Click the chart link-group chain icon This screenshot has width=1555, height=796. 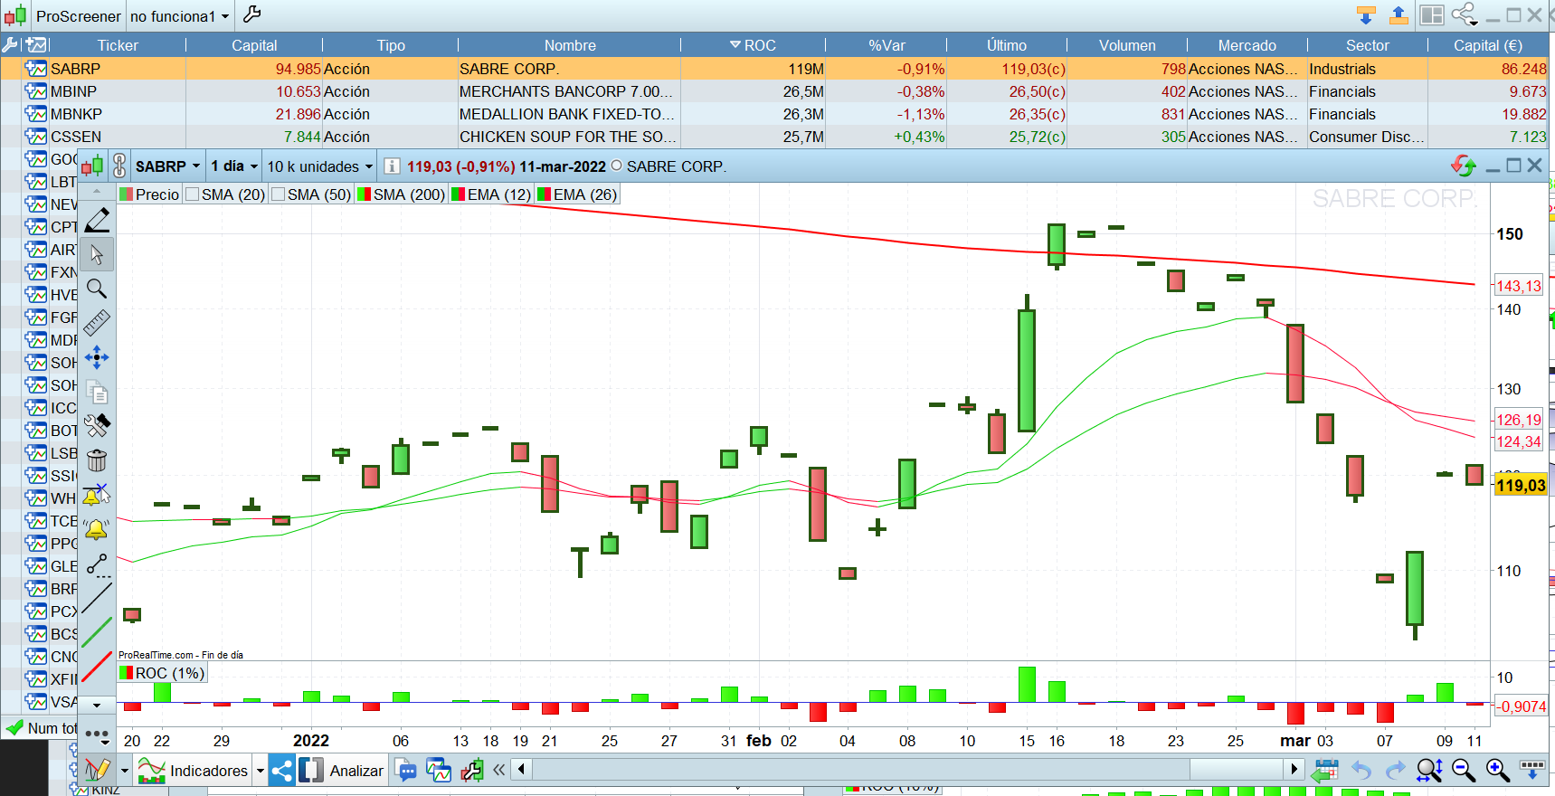click(x=119, y=166)
